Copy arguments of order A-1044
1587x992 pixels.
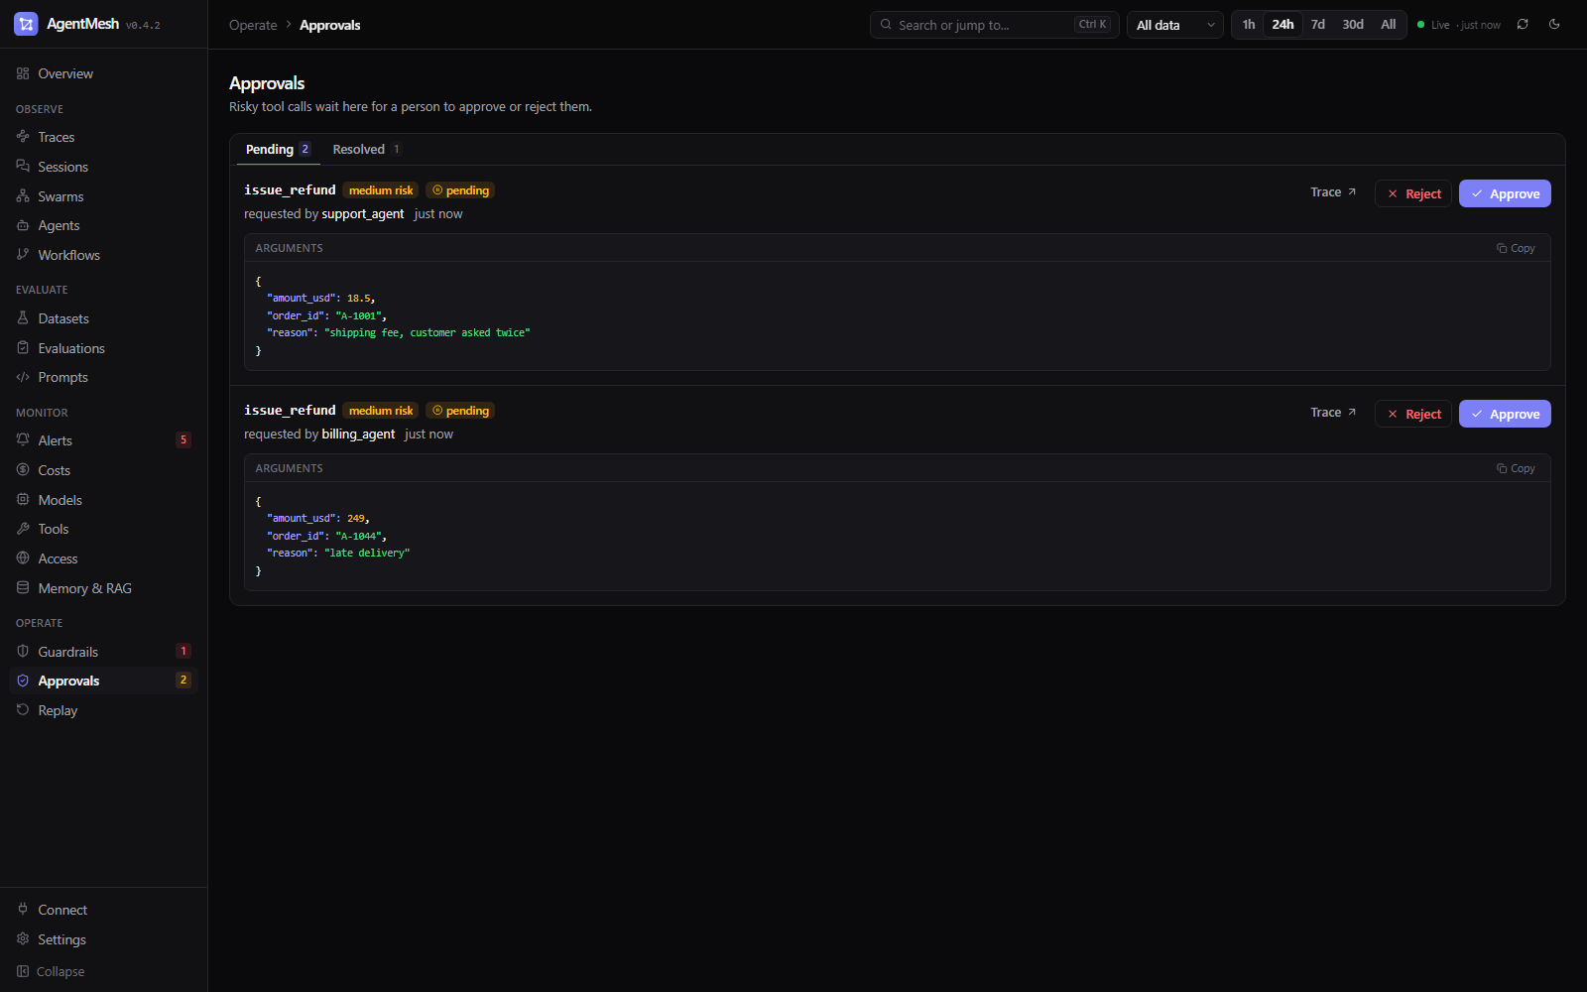[x=1516, y=468]
